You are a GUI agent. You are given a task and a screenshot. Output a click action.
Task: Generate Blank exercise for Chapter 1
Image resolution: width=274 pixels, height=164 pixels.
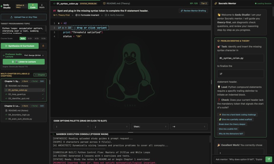[x=25, y=81]
